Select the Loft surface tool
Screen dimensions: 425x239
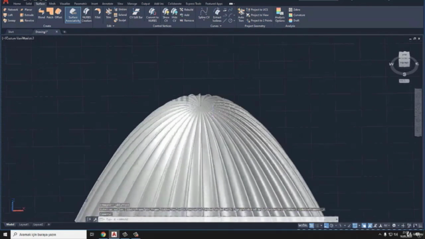[x=8, y=15]
